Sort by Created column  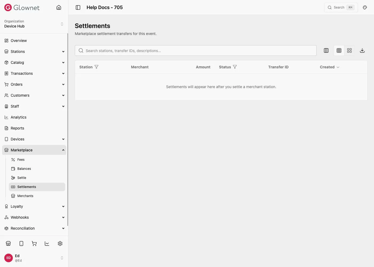point(330,67)
